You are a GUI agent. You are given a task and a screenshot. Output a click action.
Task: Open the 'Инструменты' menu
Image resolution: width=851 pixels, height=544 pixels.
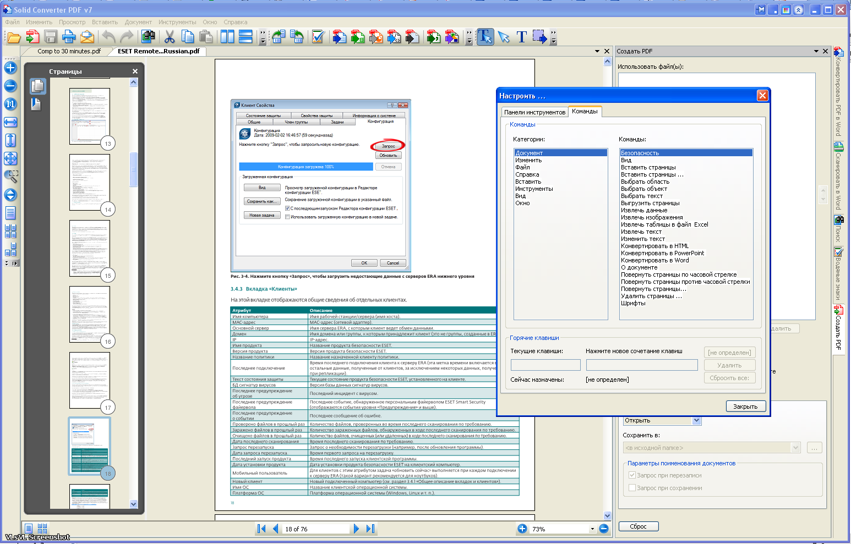point(177,22)
